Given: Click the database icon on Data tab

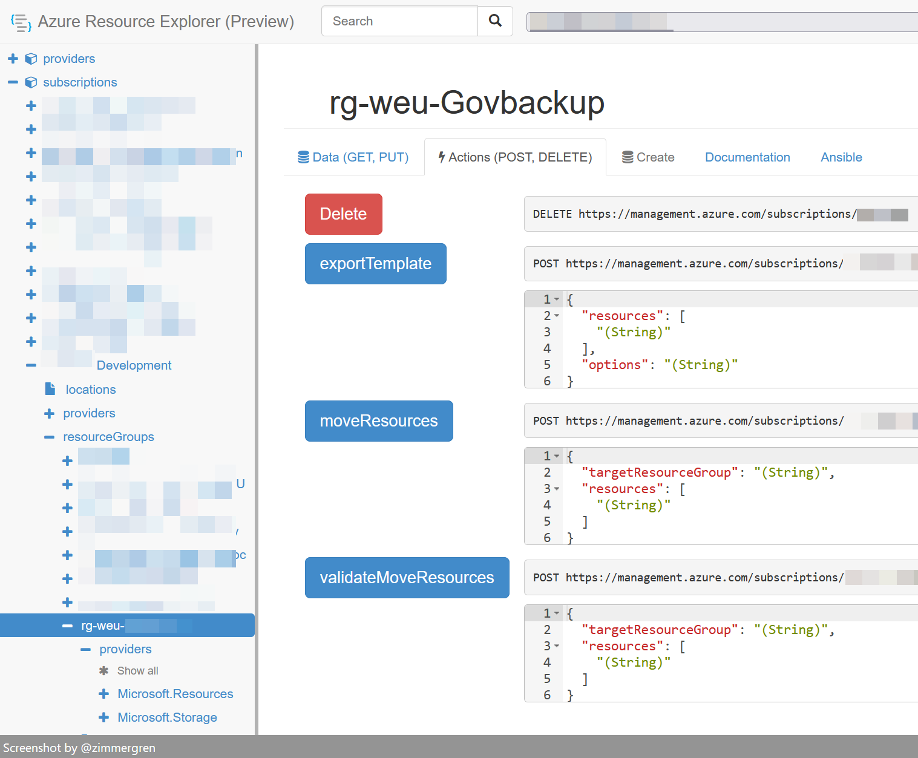Looking at the screenshot, I should (303, 157).
